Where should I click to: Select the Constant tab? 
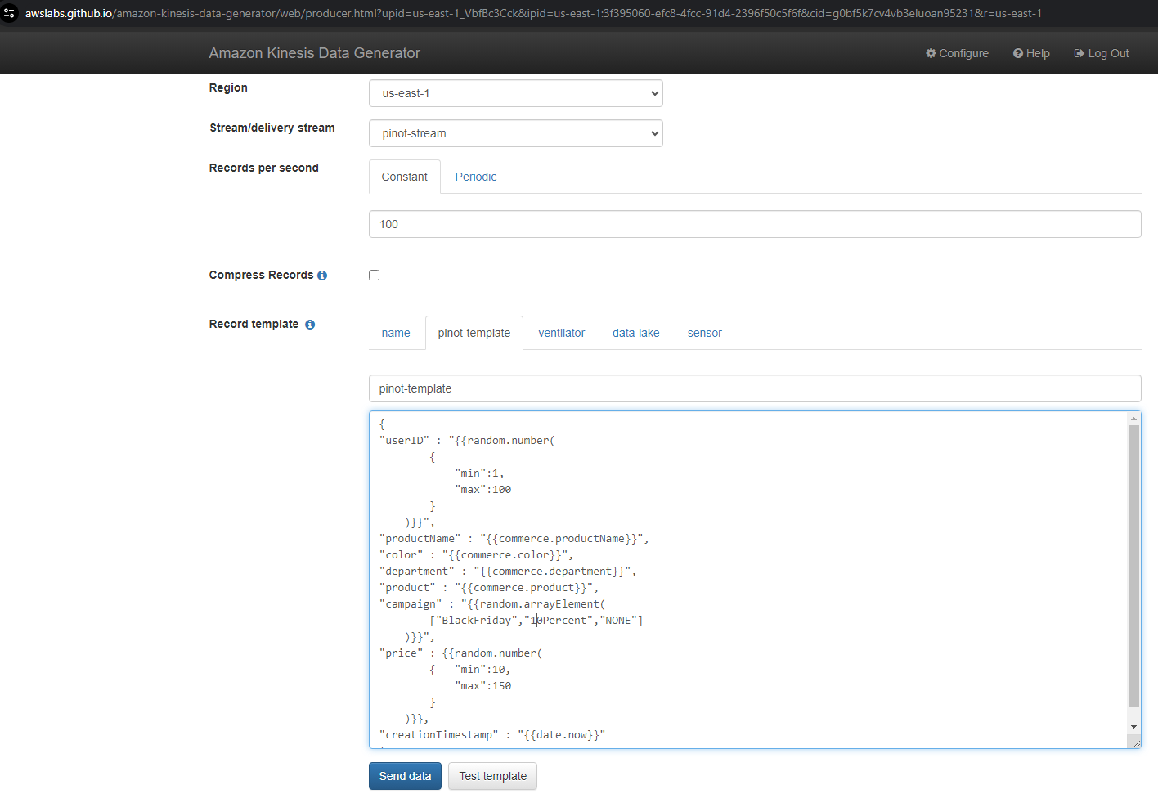(x=404, y=177)
